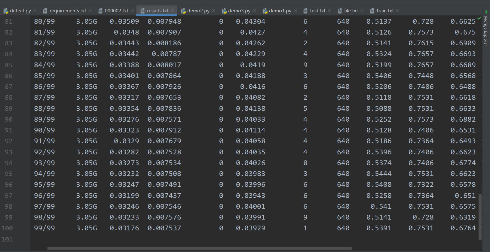
Task: Click 3.05G in the 85/99 row
Action: [87, 76]
